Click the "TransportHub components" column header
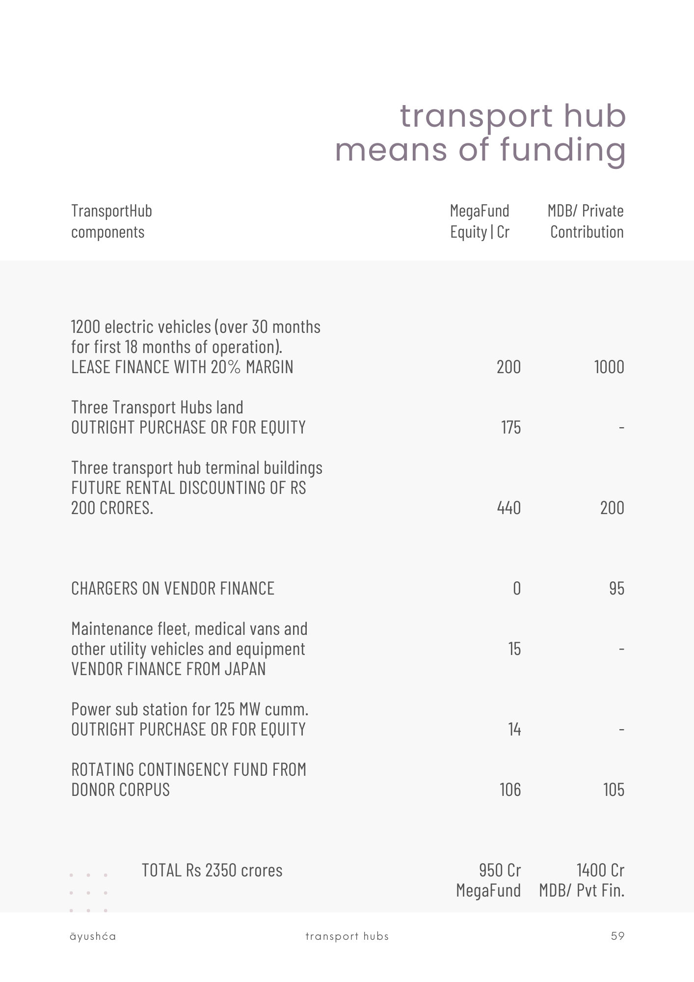Image resolution: width=694 pixels, height=982 pixels. (x=111, y=221)
